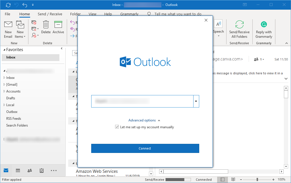This screenshot has height=183, width=291.
Task: Open the Outbox folder
Action: (x=12, y=112)
